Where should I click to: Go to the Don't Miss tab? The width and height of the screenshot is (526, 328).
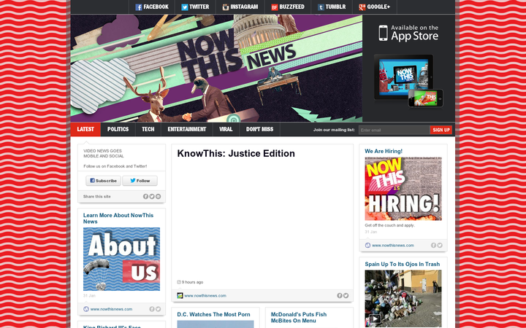coord(259,129)
